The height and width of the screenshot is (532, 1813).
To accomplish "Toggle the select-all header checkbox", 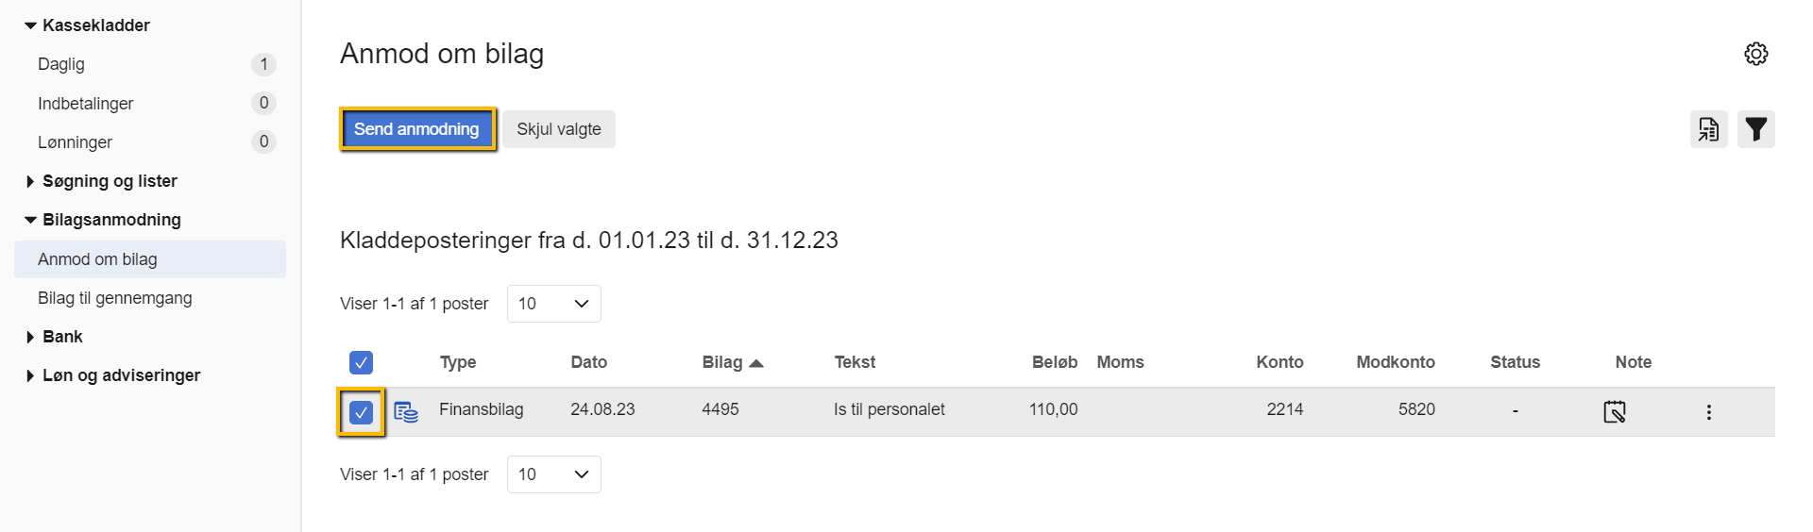I will pos(361,362).
